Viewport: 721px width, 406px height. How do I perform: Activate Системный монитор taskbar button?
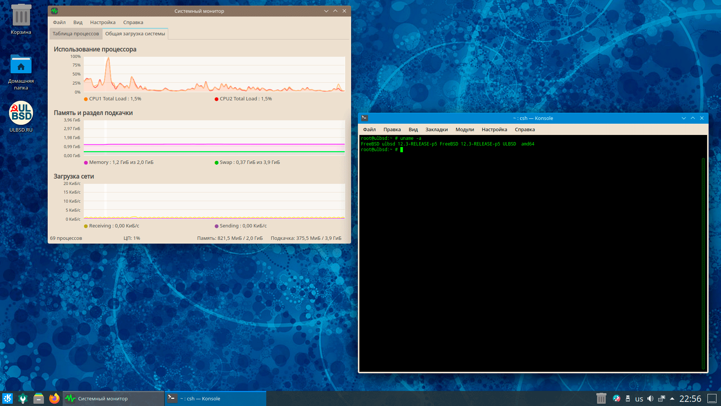[113, 398]
